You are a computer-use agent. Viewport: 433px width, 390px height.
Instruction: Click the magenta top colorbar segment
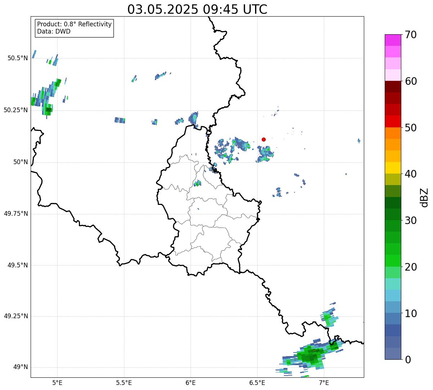tap(393, 40)
